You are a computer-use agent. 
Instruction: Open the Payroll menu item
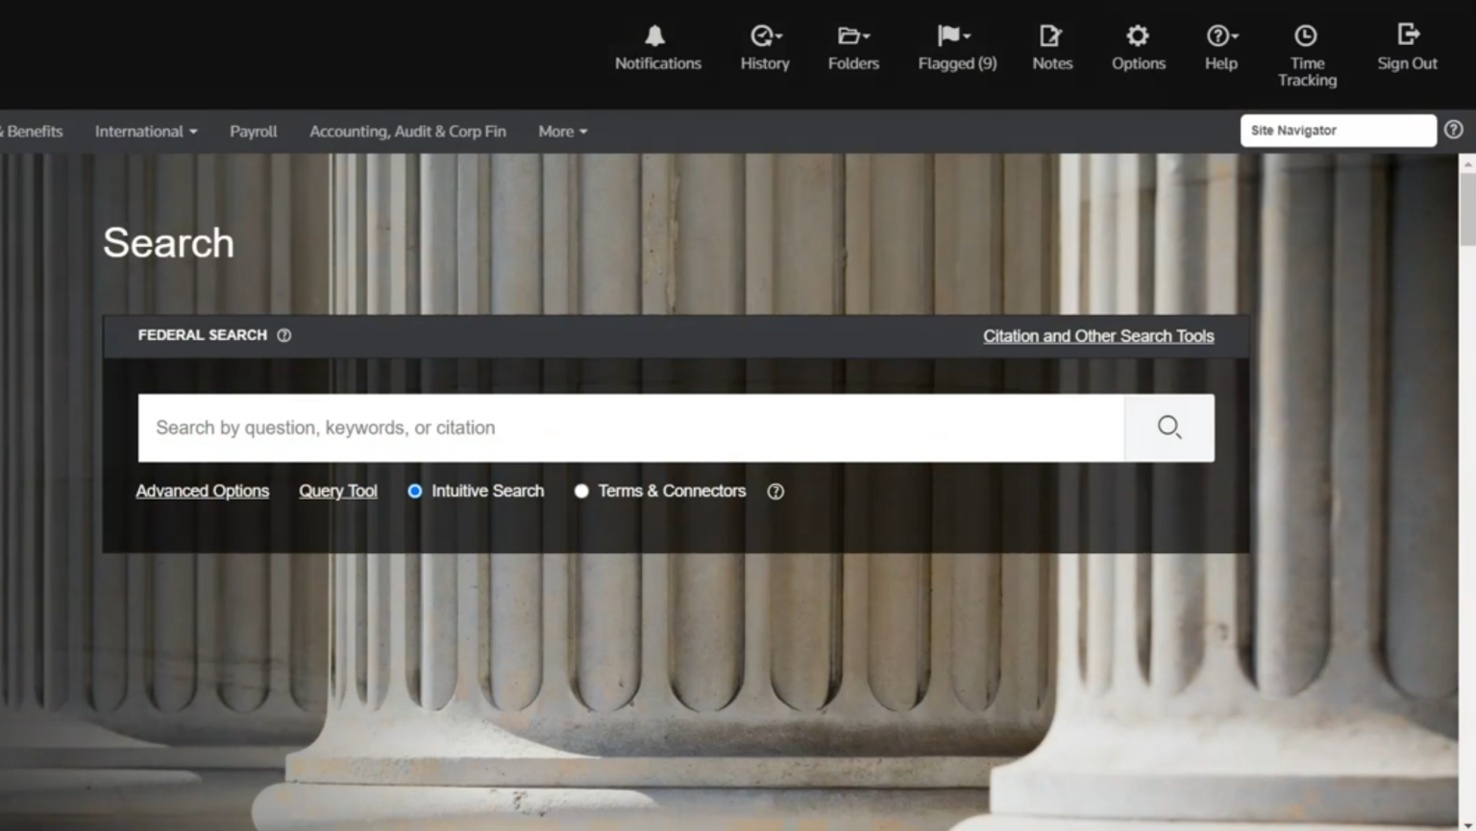click(253, 132)
